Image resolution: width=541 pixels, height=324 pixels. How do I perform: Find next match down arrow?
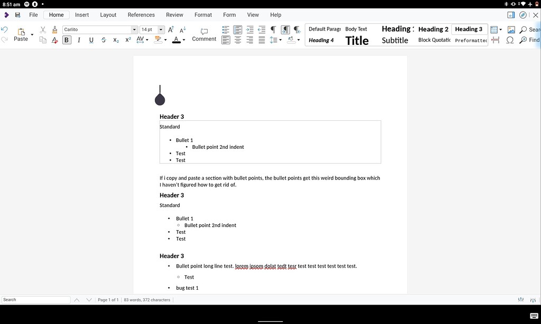89,300
